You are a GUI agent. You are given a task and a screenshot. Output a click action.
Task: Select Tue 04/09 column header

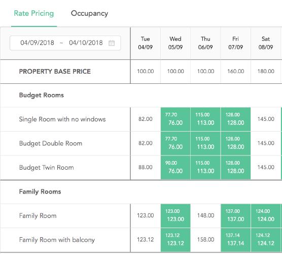(x=146, y=43)
